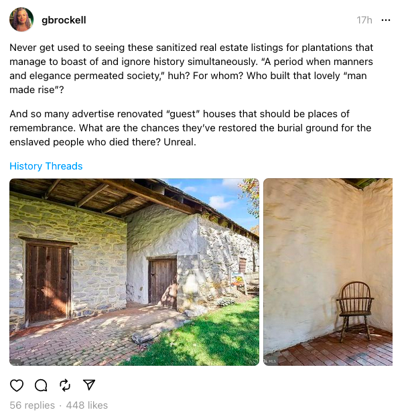Like the post with the heart icon
The width and height of the screenshot is (410, 412).
[x=17, y=385]
